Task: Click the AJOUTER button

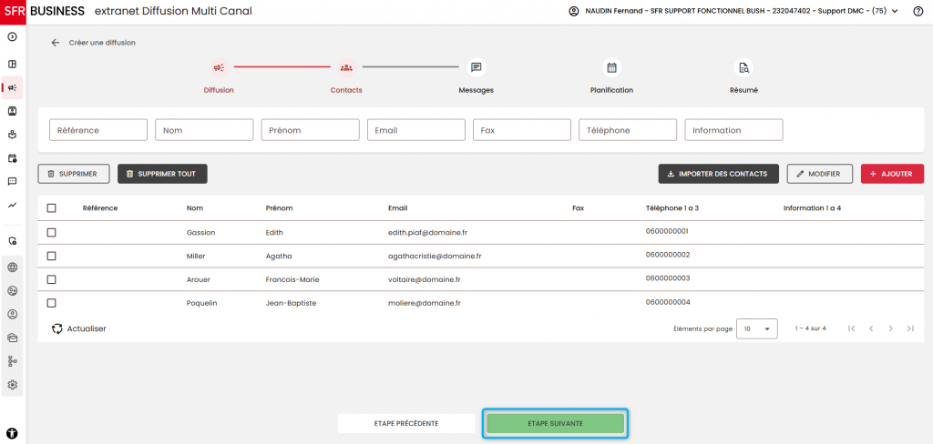Action: pyautogui.click(x=892, y=174)
